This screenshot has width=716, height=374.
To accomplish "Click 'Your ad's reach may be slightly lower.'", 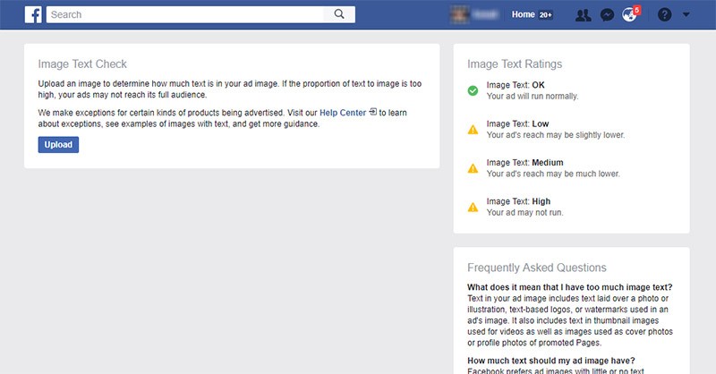I will click(556, 135).
